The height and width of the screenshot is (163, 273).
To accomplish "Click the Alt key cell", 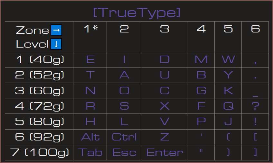I will coord(90,137).
